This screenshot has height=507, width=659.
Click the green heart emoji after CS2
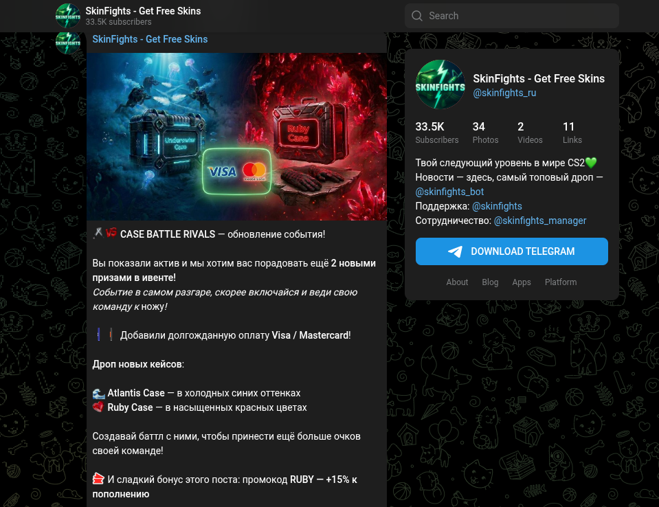click(x=591, y=163)
